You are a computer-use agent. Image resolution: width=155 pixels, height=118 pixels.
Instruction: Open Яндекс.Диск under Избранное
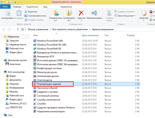click(16, 52)
